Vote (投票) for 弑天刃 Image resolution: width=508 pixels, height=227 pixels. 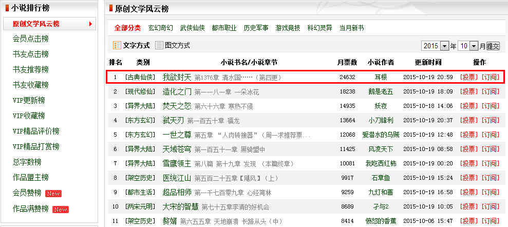click(x=469, y=121)
